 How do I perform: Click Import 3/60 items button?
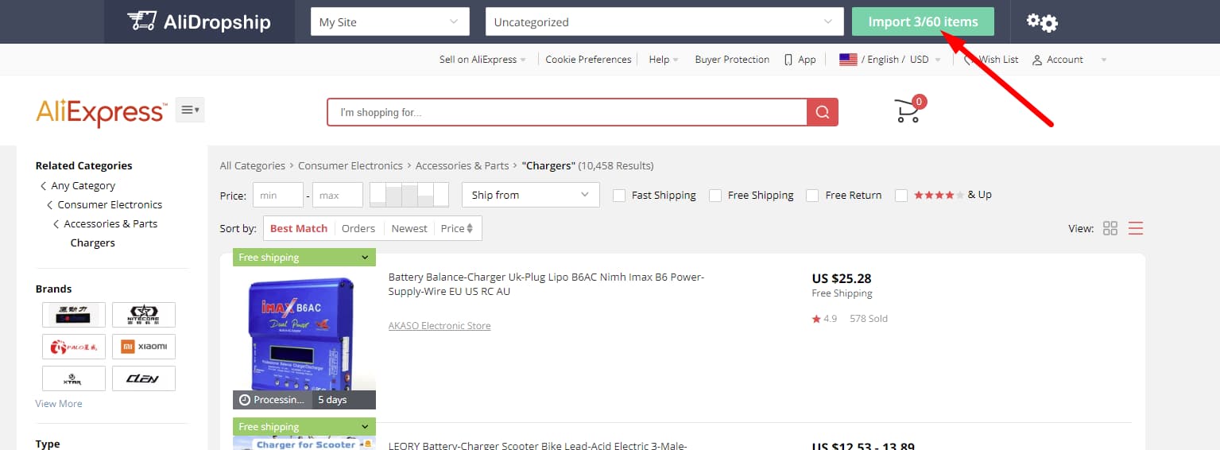coord(923,21)
